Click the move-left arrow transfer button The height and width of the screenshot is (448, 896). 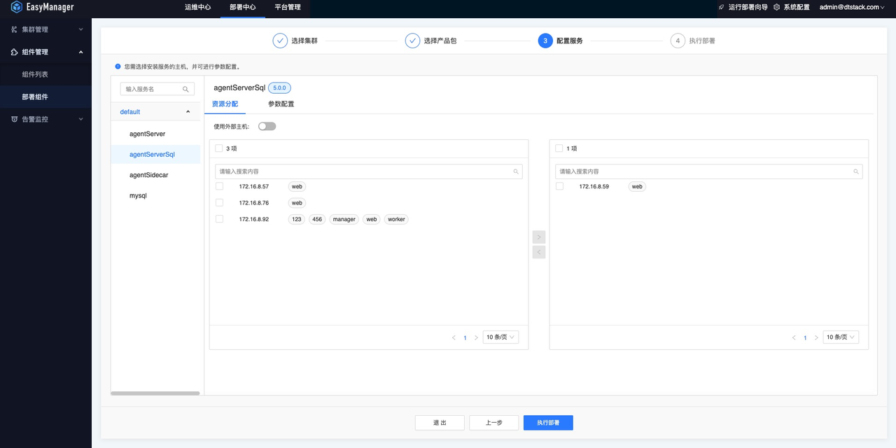coord(539,252)
